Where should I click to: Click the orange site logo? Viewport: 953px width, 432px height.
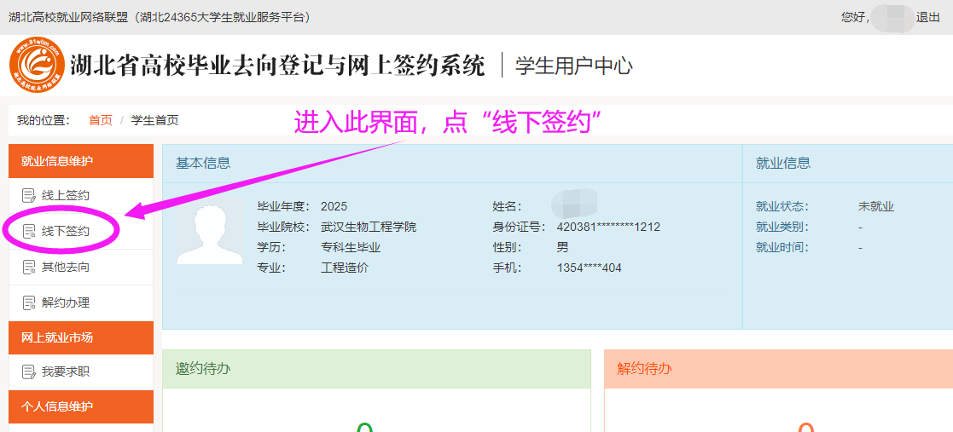coord(37,65)
